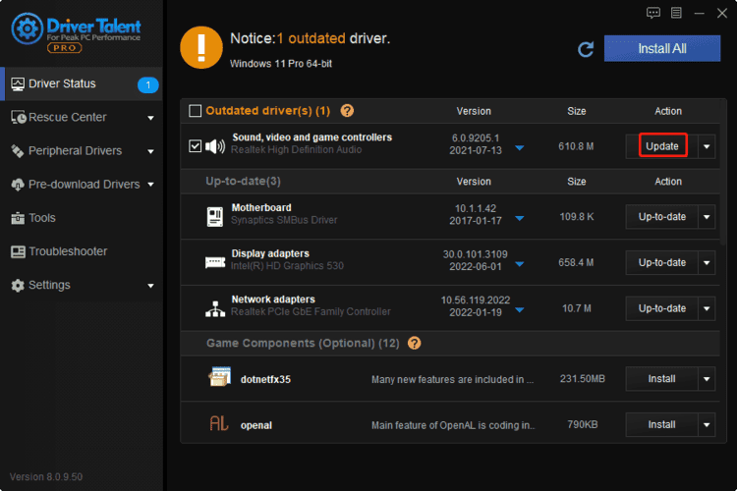Click help icon beside Game Components
Viewport: 737px width, 491px height.
click(x=414, y=343)
